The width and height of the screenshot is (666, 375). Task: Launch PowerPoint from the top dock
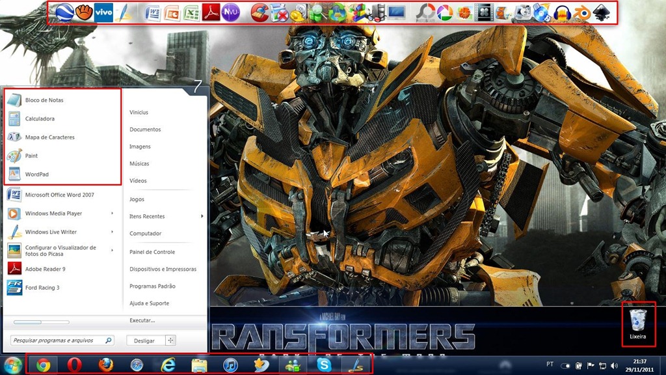click(x=172, y=13)
